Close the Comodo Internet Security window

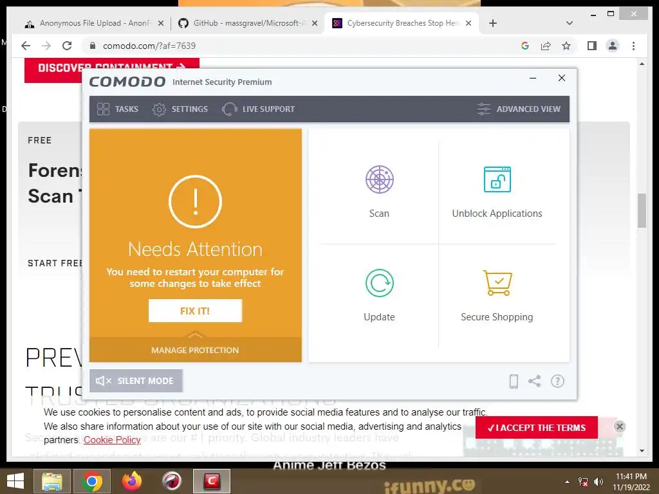(561, 78)
